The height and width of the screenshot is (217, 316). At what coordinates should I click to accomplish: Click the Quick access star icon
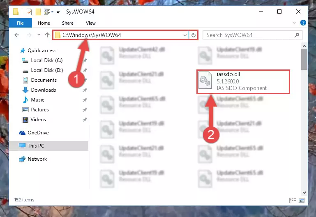coord(23,51)
